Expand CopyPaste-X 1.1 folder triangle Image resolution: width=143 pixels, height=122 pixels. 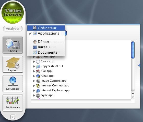[x=34, y=66]
